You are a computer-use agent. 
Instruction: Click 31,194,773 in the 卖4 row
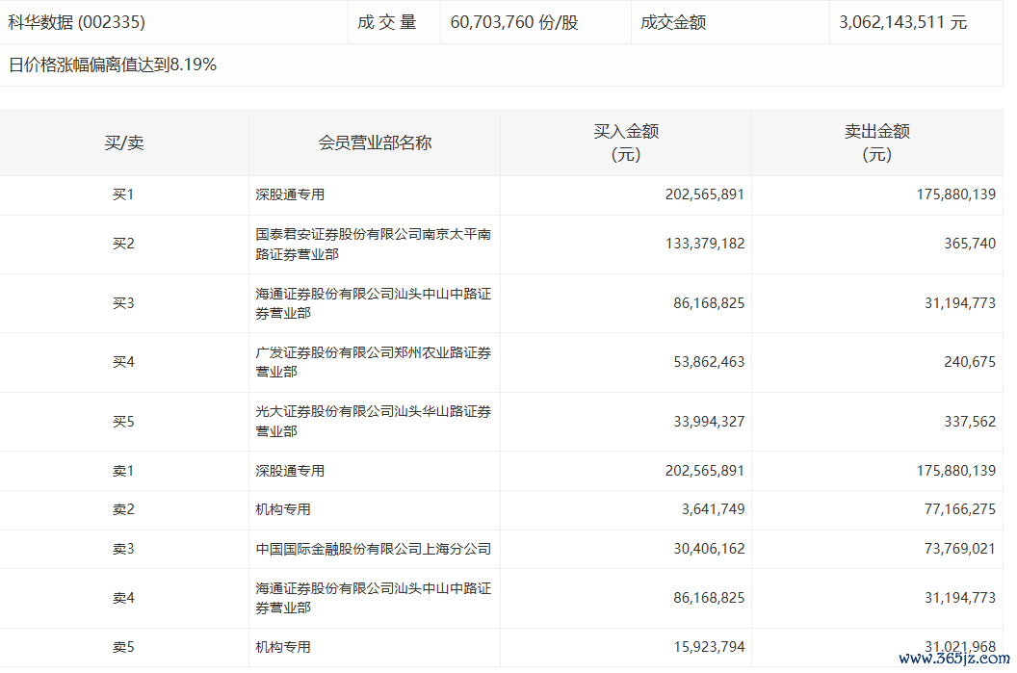tap(960, 598)
